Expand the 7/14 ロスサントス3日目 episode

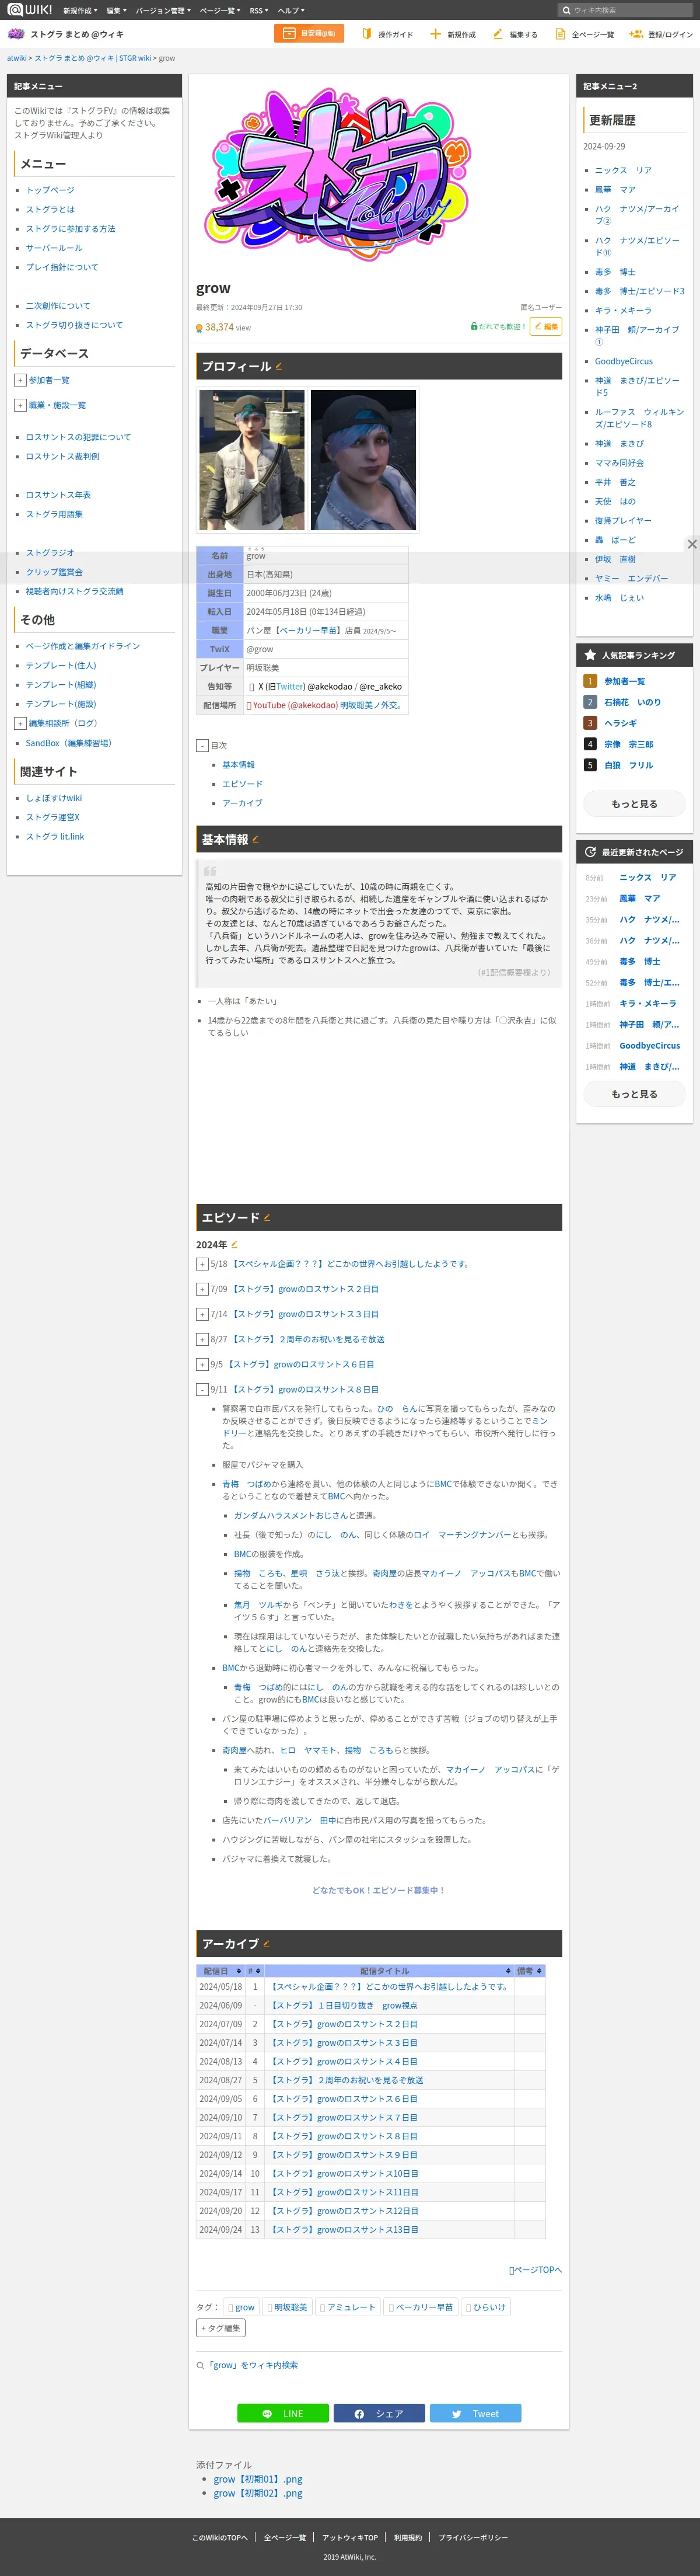pyautogui.click(x=202, y=1314)
